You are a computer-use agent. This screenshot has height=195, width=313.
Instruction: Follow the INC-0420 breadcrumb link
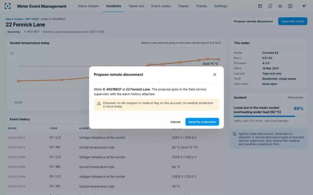pos(32,19)
